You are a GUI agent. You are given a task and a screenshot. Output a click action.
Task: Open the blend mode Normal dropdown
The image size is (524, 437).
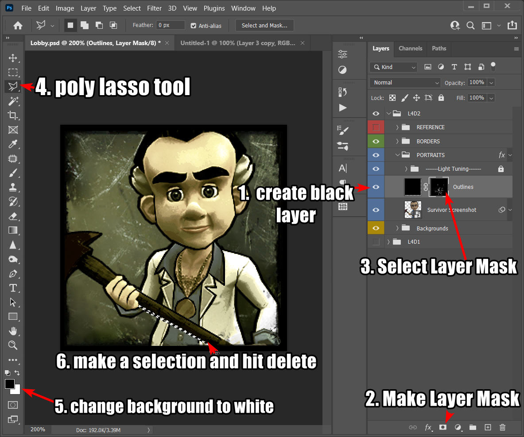[405, 83]
